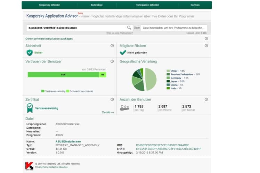Click the Schwach beschränkt legend color swatch
The image size is (260, 173).
[68, 91]
